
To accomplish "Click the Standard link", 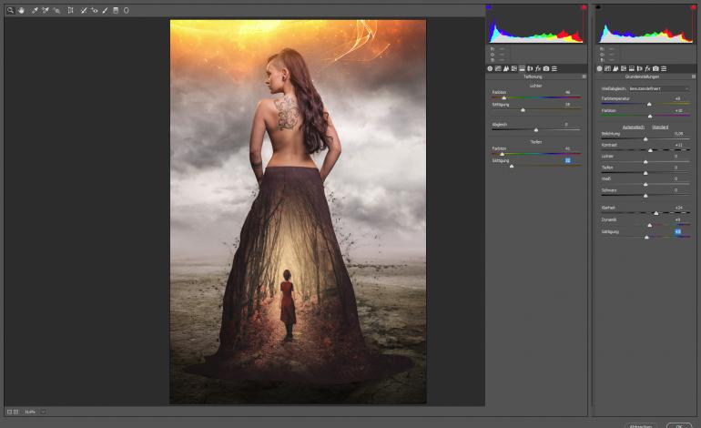I will click(x=660, y=127).
